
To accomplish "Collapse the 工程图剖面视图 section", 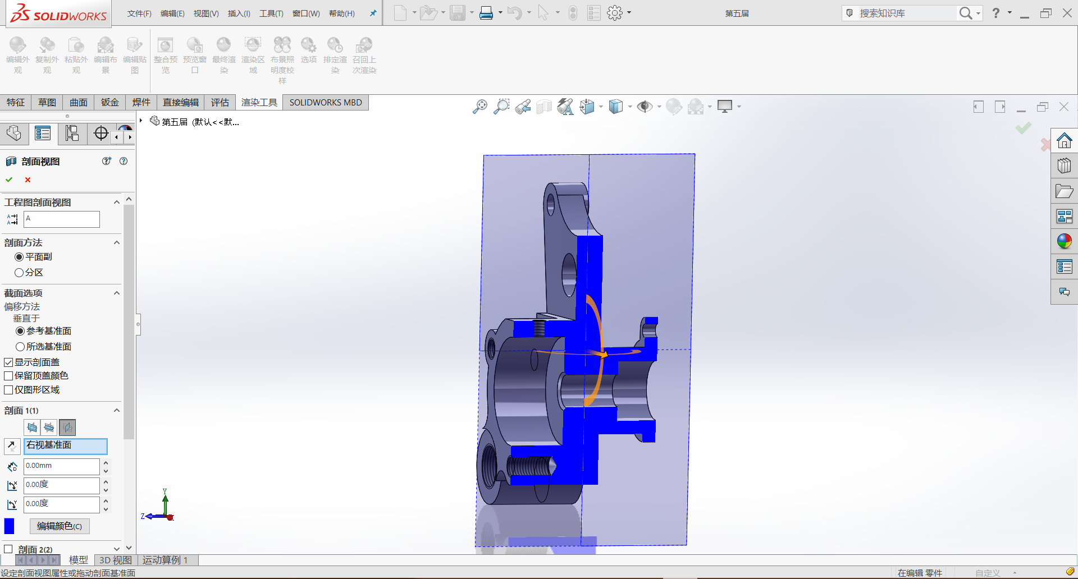I will [117, 202].
